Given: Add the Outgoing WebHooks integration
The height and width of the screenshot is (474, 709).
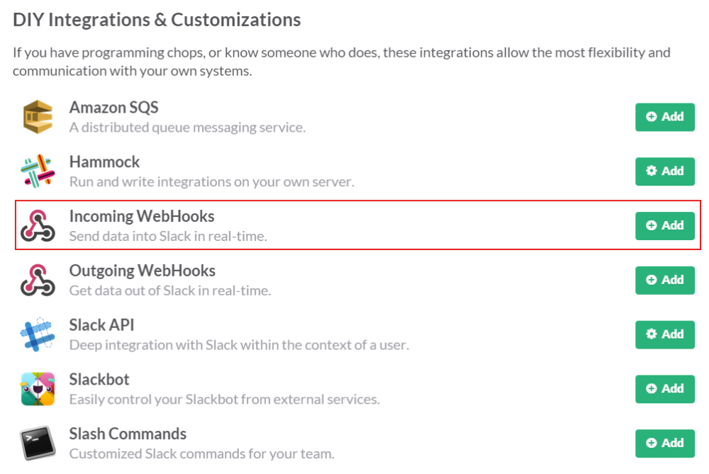Looking at the screenshot, I should pos(664,280).
